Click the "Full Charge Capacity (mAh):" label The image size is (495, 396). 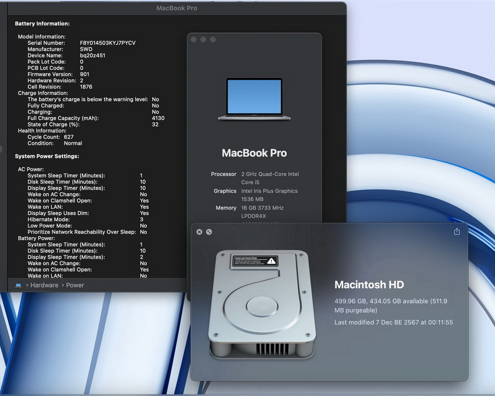click(x=63, y=118)
